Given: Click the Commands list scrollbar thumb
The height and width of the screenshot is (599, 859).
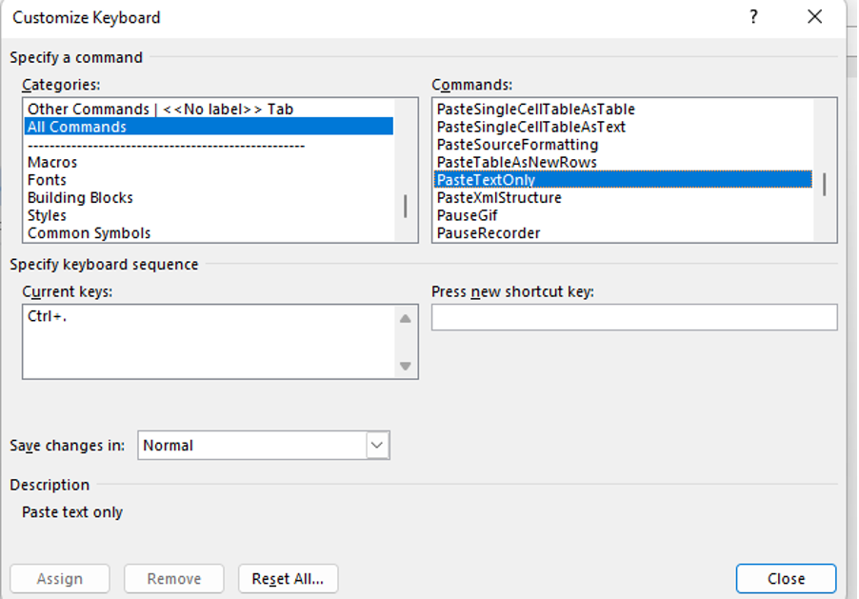Looking at the screenshot, I should [x=825, y=184].
